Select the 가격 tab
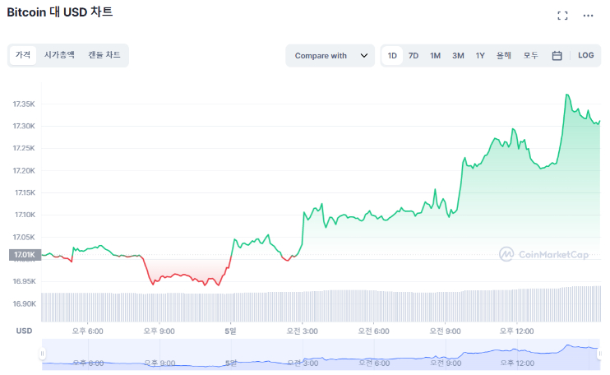The height and width of the screenshot is (375, 610). pos(23,54)
